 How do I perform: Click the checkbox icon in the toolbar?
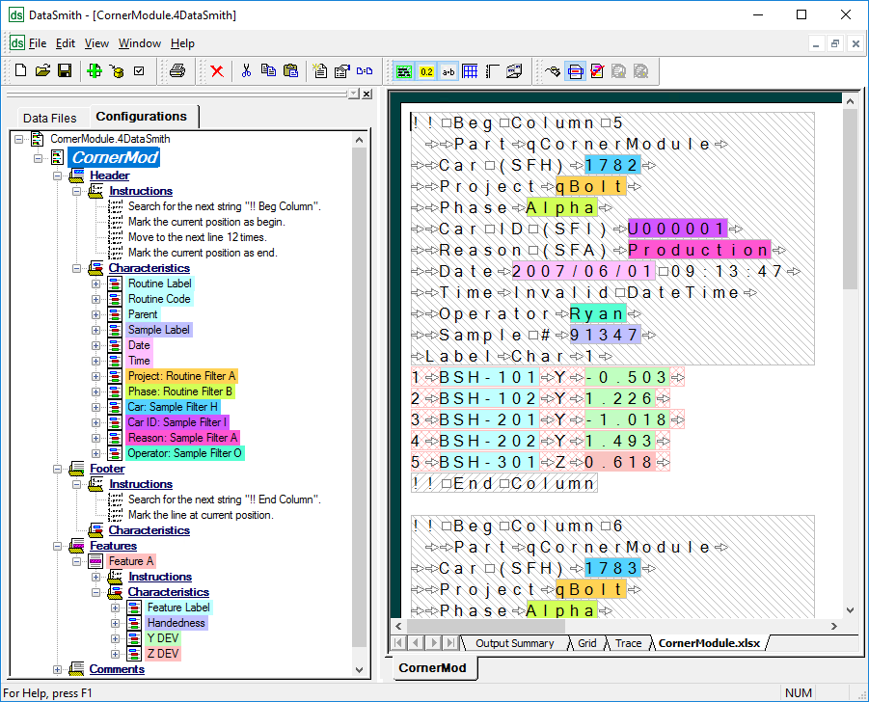coord(139,70)
